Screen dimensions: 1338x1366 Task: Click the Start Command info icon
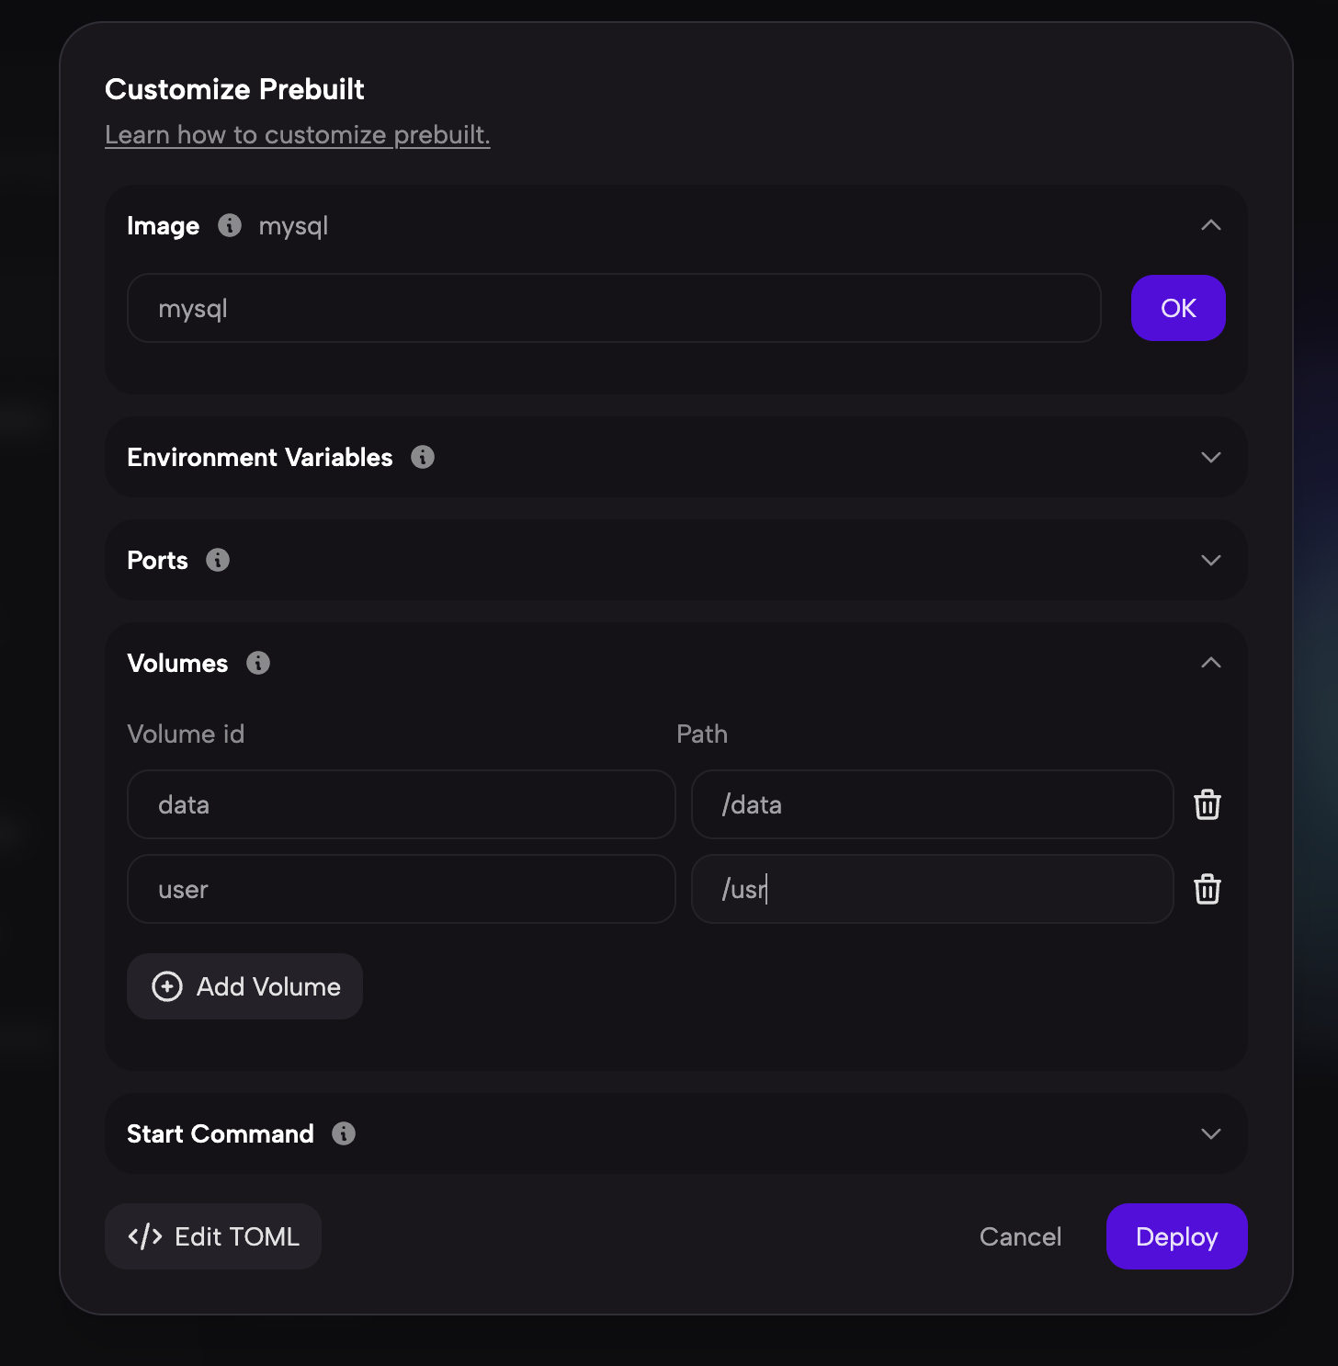344,1133
